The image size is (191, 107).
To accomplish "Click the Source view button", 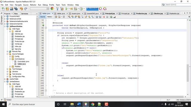I will click(x=43, y=17).
